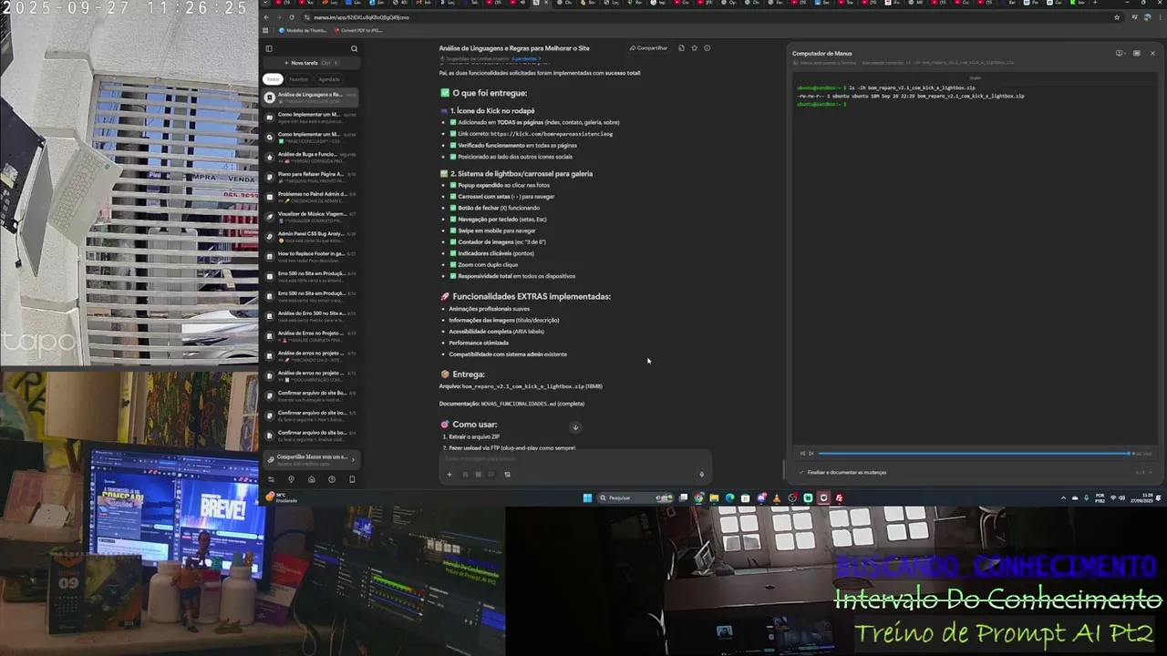1167x656 pixels.
Task: Reload the page with the browser refresh icon
Action: tap(292, 17)
